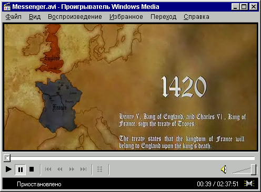Skip to the previous track
Viewport: 261px width, 192px height.
[x=48, y=169]
